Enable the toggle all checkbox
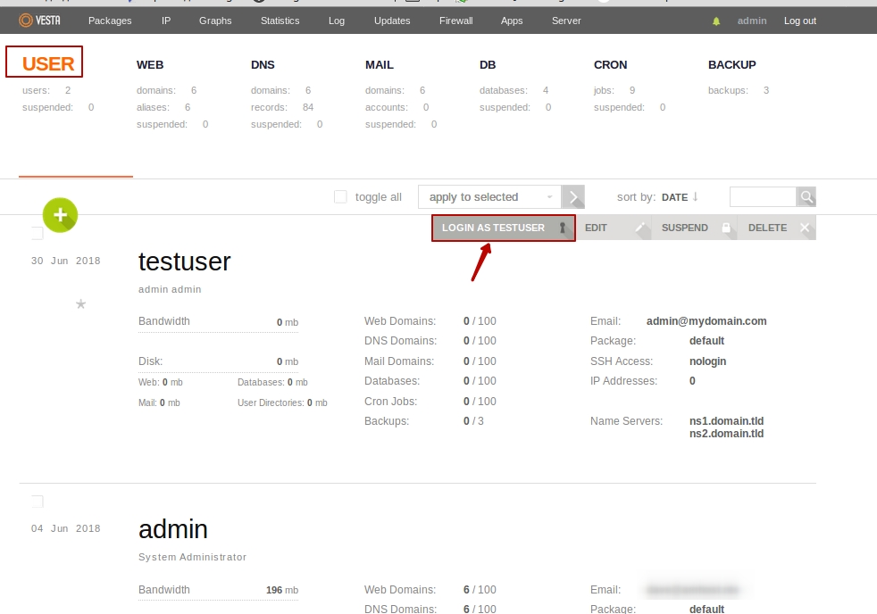 click(340, 197)
